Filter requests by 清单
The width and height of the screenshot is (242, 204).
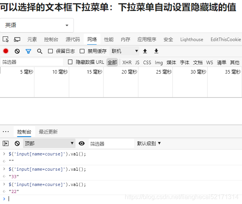click(x=221, y=62)
